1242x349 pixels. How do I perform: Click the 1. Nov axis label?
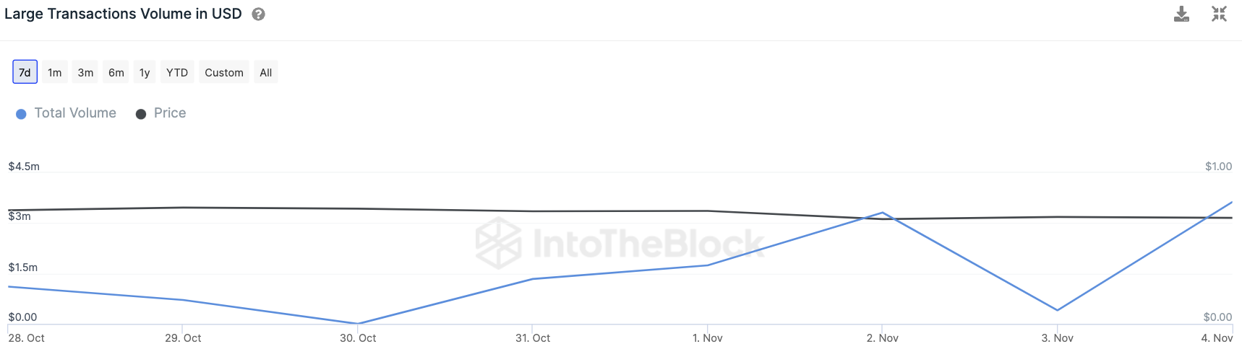pos(707,338)
